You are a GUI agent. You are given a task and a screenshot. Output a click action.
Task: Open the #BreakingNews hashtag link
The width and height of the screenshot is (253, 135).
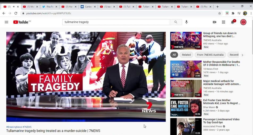coord(14,127)
